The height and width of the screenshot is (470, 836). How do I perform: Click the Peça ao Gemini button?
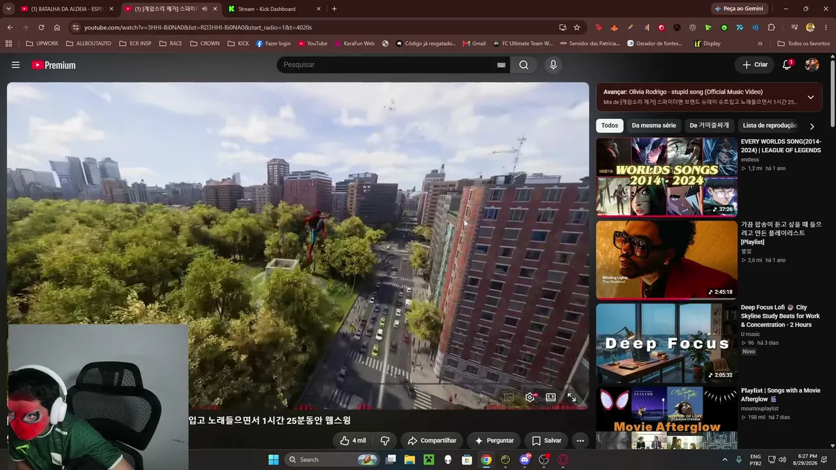(x=739, y=9)
